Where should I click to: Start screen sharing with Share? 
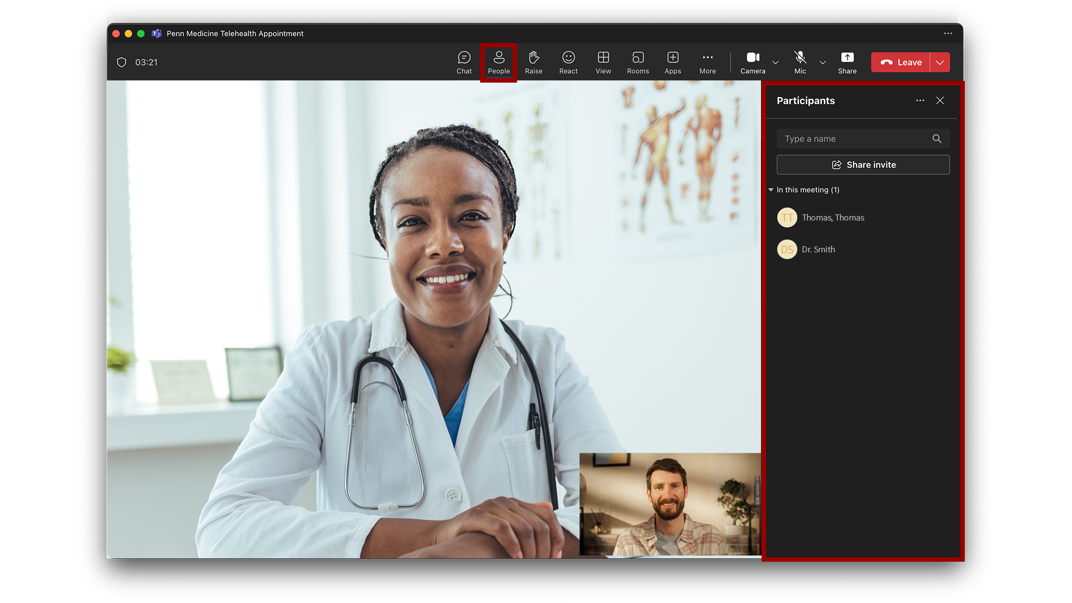847,62
